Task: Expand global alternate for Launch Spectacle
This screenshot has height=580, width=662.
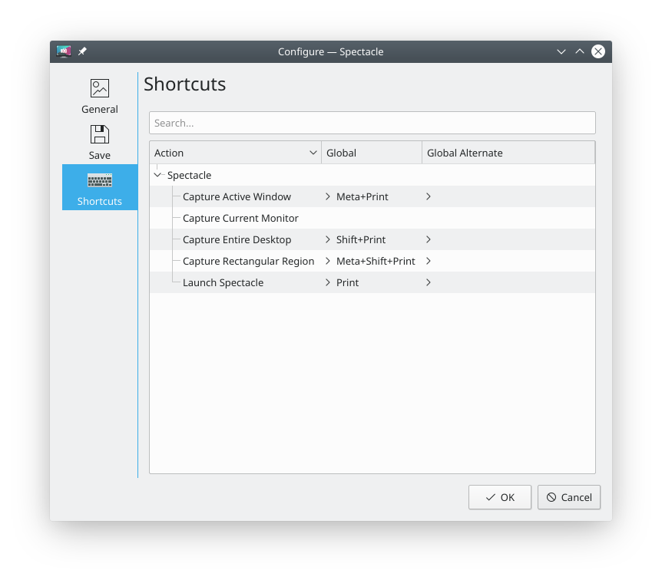Action: [x=428, y=282]
